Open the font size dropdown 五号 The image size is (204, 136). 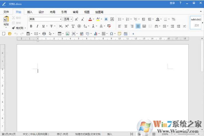click(x=71, y=19)
